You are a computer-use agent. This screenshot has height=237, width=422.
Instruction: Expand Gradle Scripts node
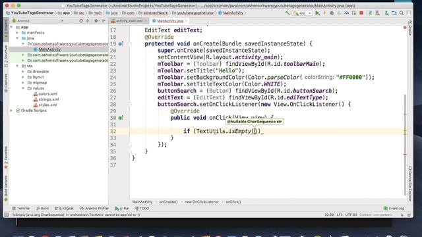point(11,111)
